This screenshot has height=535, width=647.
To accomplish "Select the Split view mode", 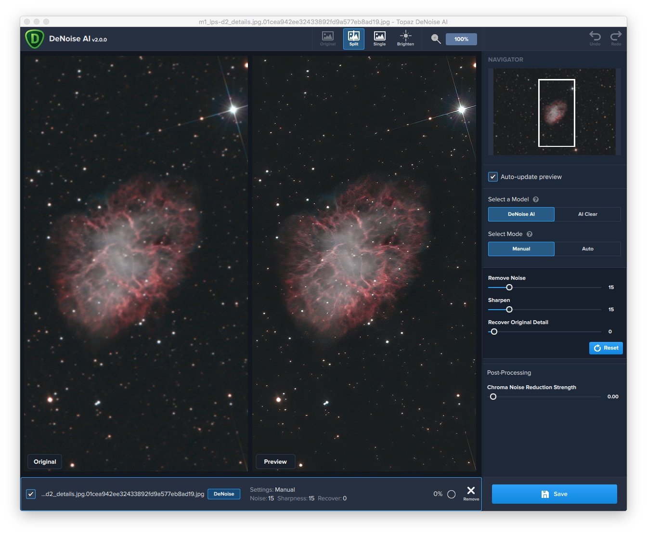I will 354,39.
